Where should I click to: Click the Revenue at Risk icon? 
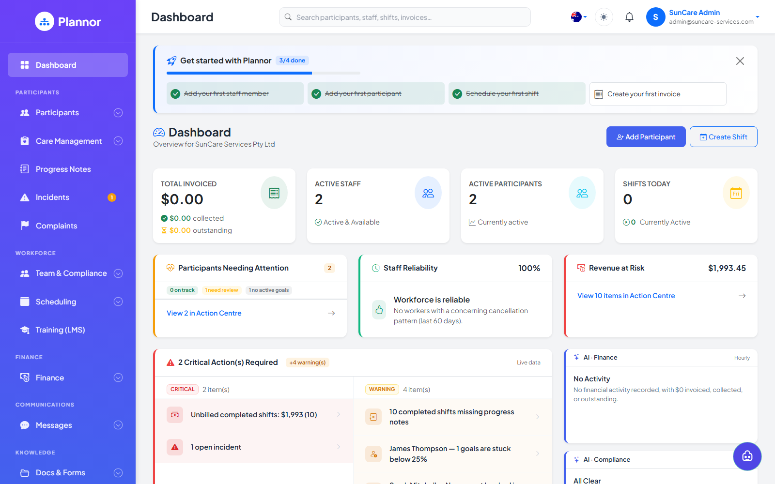pos(581,268)
